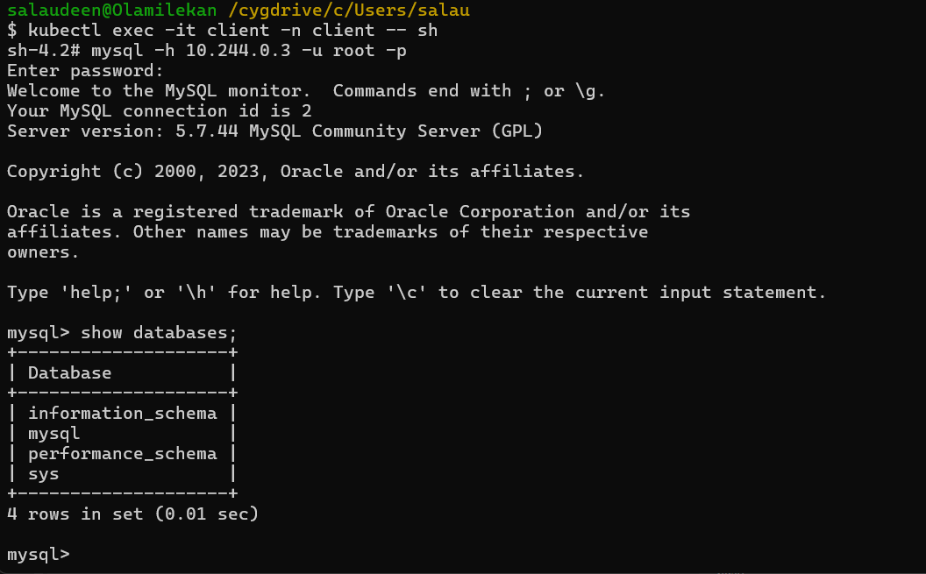This screenshot has height=574, width=926.
Task: Click the "Oracle is a registered trademark" line
Action: 348,212
